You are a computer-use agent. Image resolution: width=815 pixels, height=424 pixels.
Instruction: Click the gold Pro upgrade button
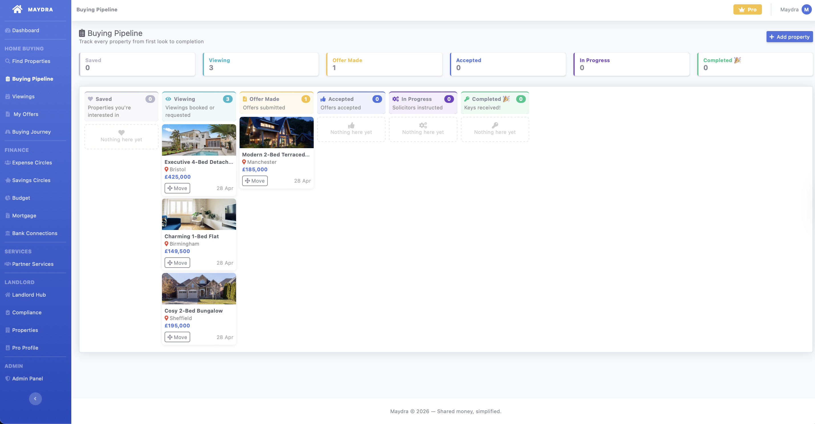pos(748,9)
